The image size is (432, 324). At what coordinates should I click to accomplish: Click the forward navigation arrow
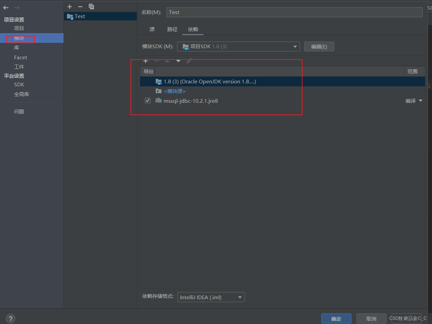17,8
